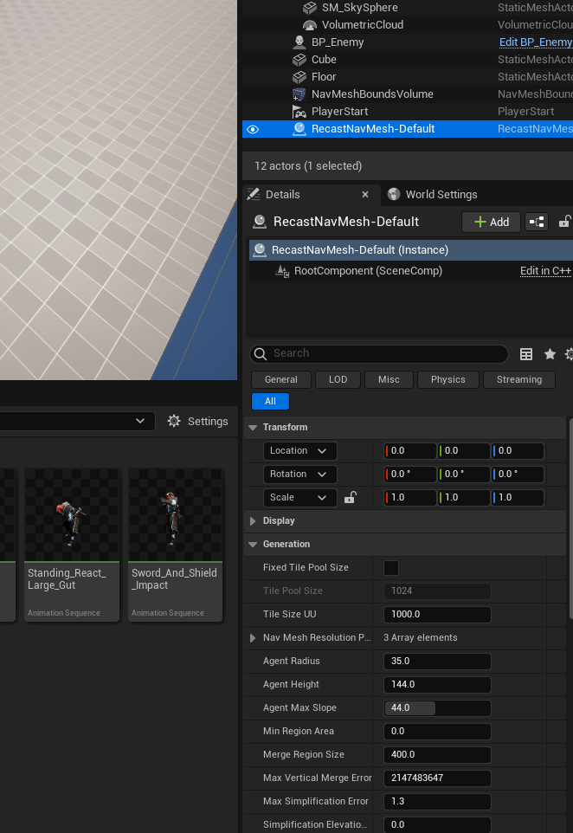Viewport: 573px width, 833px height.
Task: Open the Location type dropdown
Action: 300,450
